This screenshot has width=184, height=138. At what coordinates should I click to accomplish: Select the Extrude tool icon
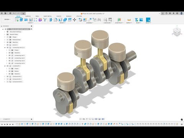click(x=21, y=20)
